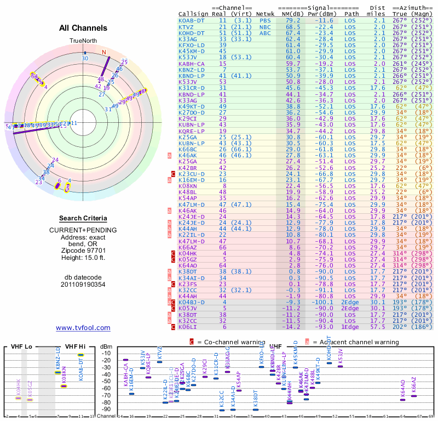This screenshot has width=438, height=421.
Task: Select the KBNZ-LD callsign in the table
Action: (191, 70)
